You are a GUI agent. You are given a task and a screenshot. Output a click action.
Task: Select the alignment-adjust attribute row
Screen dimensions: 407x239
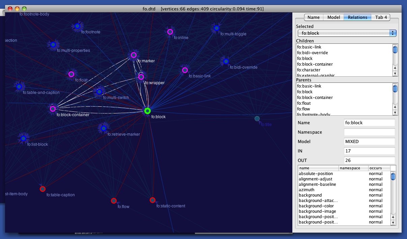344,179
